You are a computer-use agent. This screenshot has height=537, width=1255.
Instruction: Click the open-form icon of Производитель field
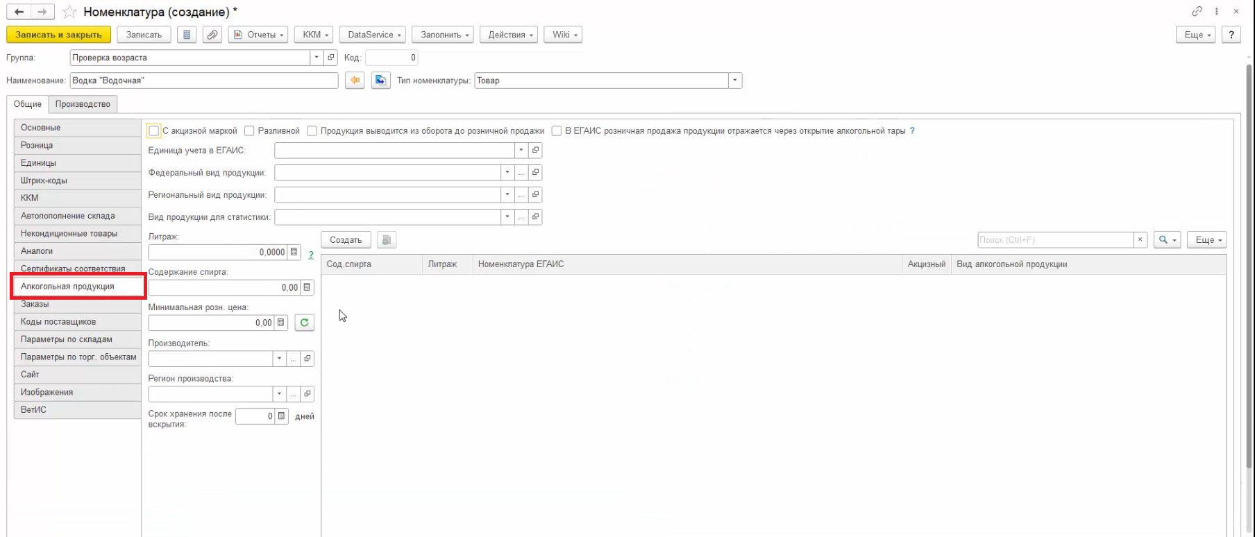(x=307, y=359)
